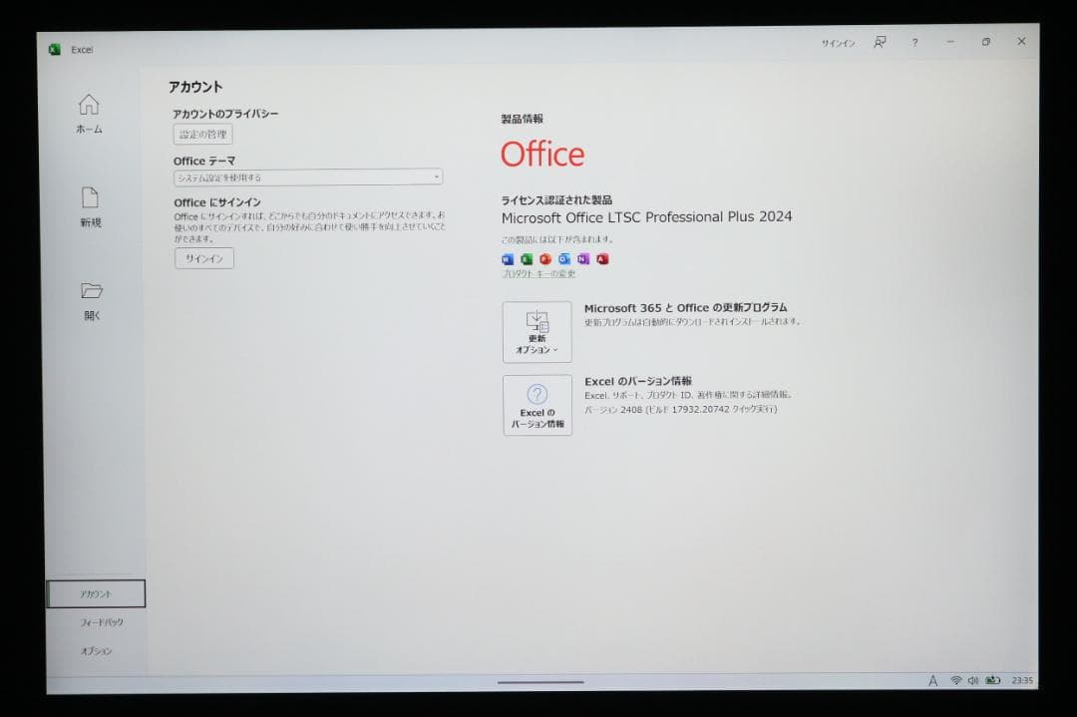Click the Outlook product icon
The image size is (1077, 717).
[x=563, y=259]
